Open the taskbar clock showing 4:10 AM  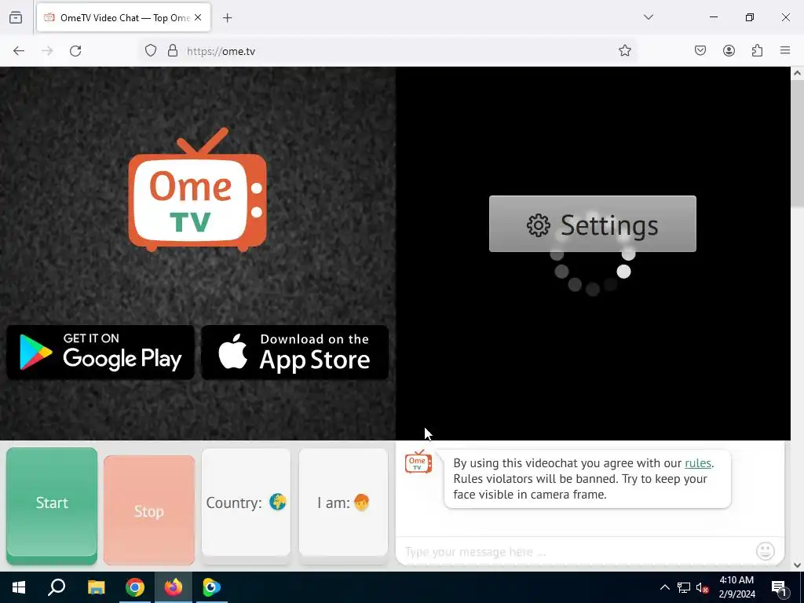point(736,587)
